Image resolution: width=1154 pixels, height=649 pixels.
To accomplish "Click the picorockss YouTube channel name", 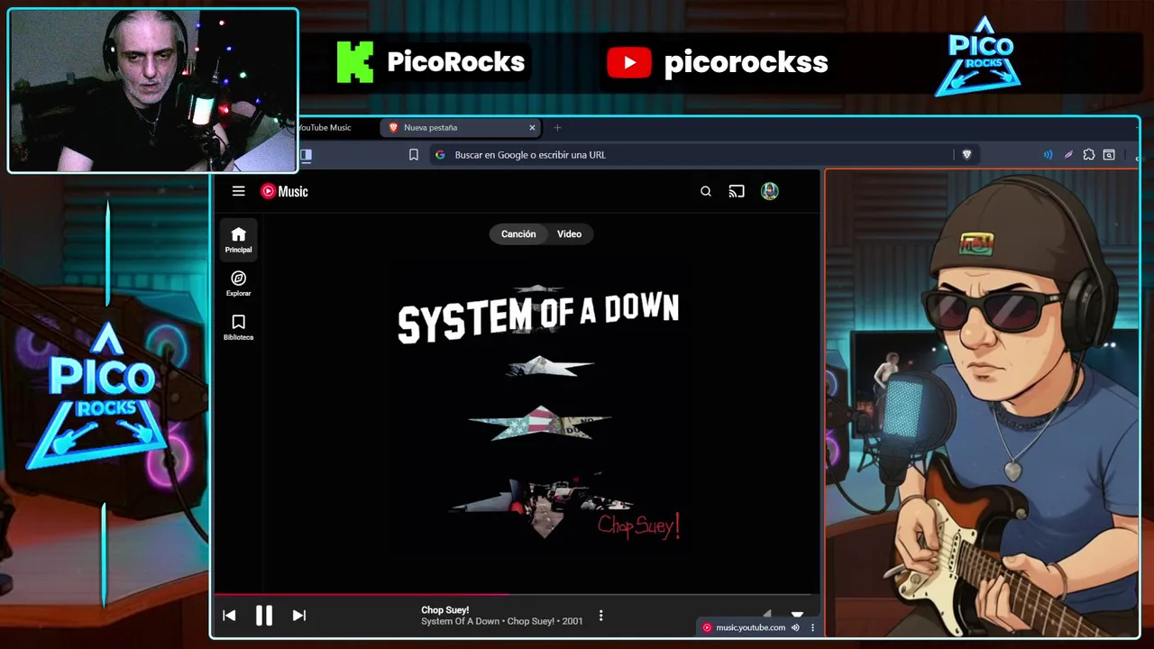I will click(x=746, y=62).
